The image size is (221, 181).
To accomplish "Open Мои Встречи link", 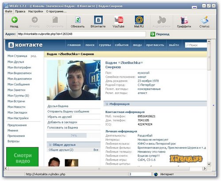I will click(16, 101).
